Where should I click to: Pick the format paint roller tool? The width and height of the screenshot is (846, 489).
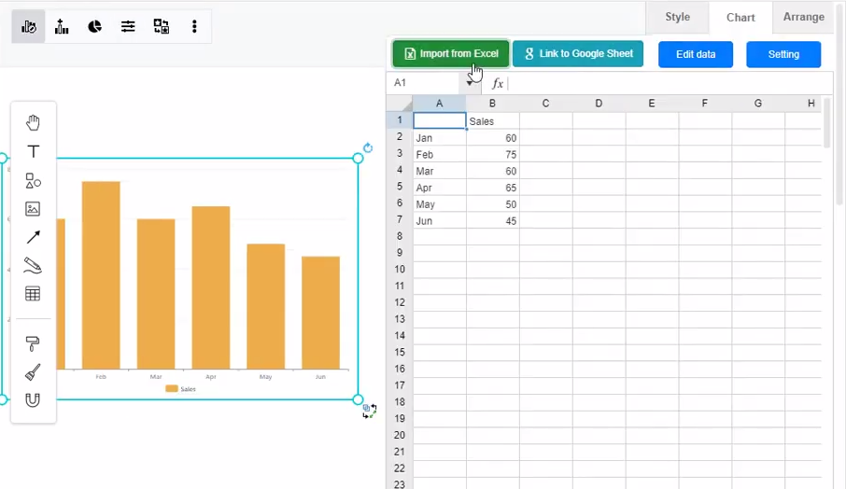click(x=33, y=344)
